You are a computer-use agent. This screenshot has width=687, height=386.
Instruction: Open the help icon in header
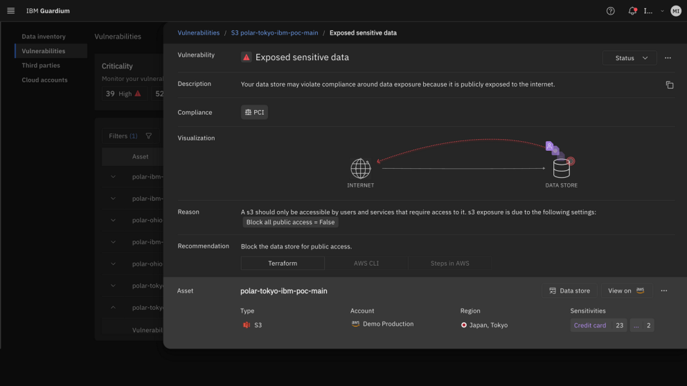click(610, 11)
